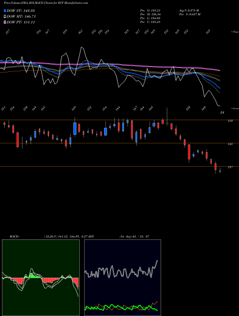Click the white DOW MT legend swatch
239x316 pixels.
tap(5, 17)
